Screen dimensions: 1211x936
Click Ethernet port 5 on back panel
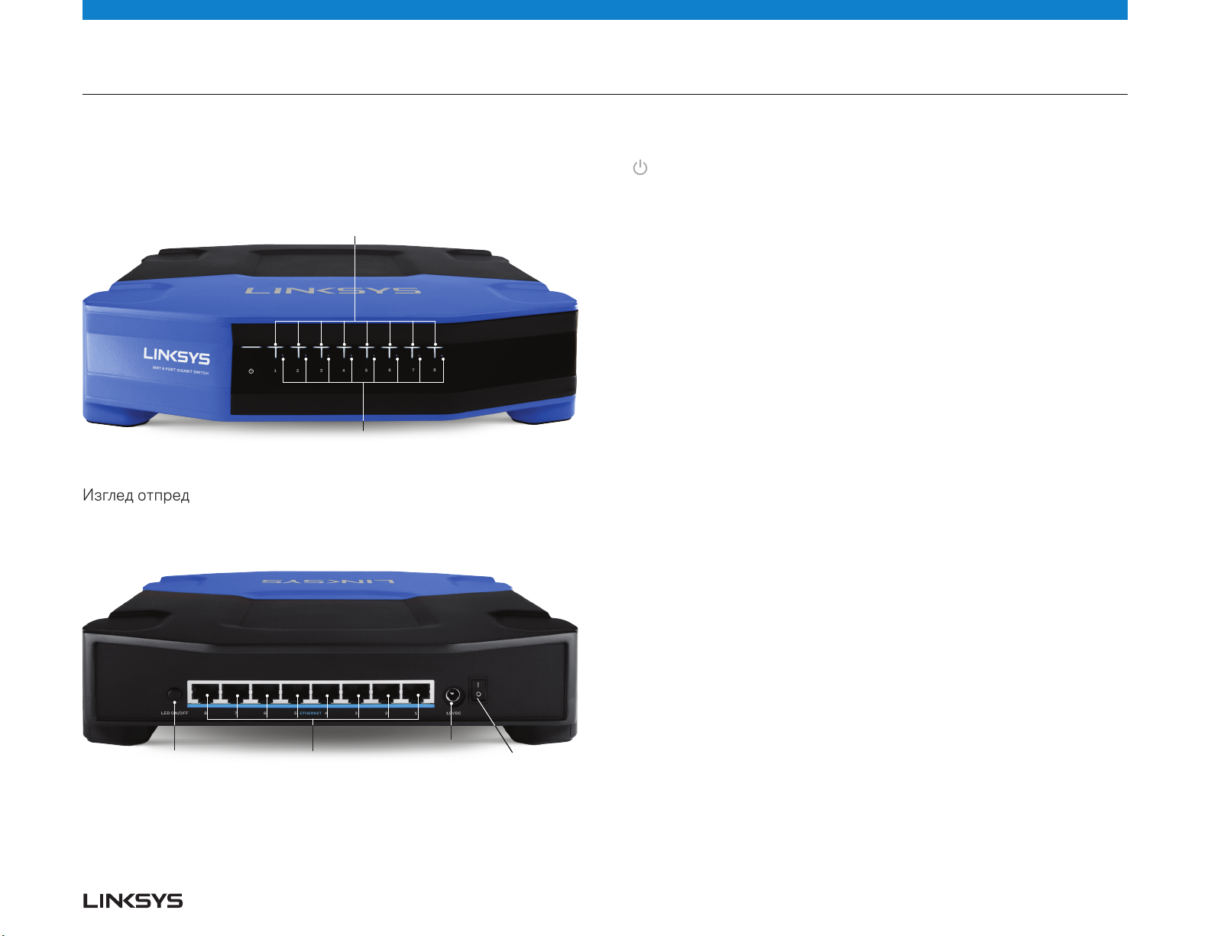(295, 692)
